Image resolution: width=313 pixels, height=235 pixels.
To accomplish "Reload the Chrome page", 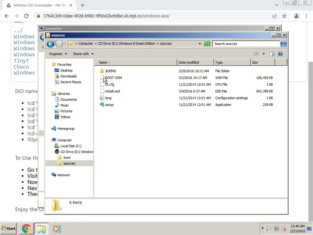I will [x=26, y=16].
